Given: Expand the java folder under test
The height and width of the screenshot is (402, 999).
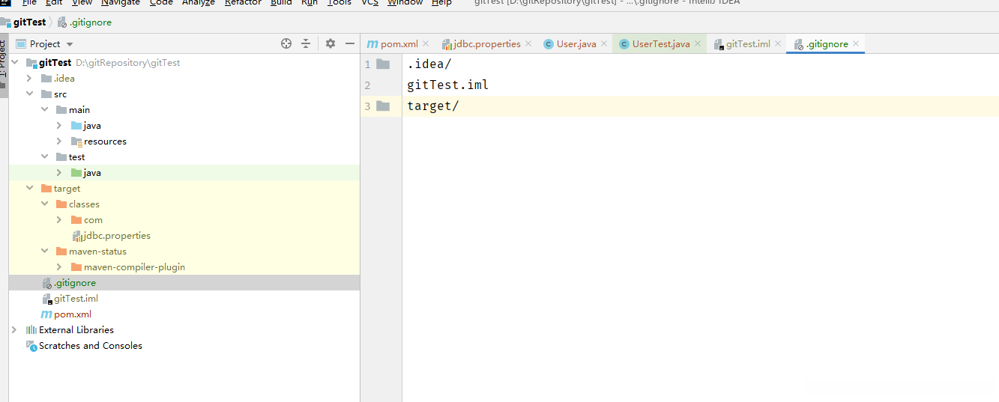Looking at the screenshot, I should 59,172.
